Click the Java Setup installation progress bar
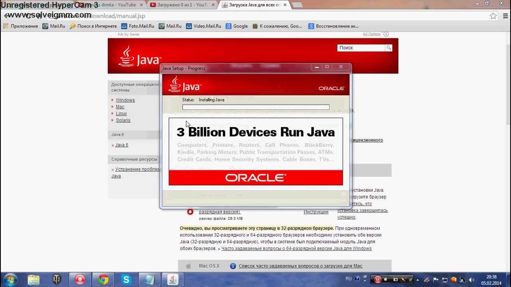Image resolution: width=511 pixels, height=287 pixels. point(256,107)
